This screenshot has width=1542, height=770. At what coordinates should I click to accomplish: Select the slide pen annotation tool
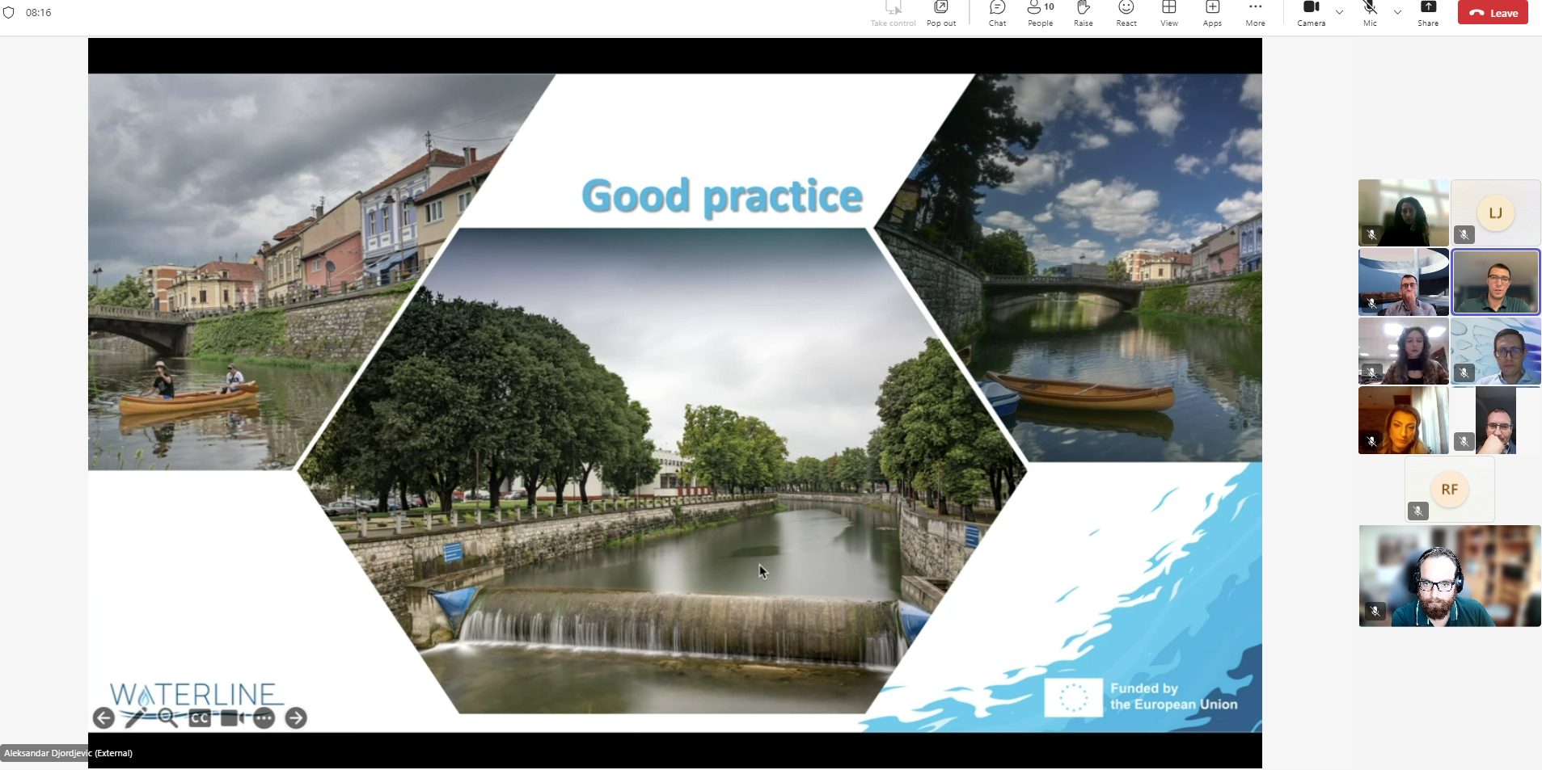click(x=135, y=717)
